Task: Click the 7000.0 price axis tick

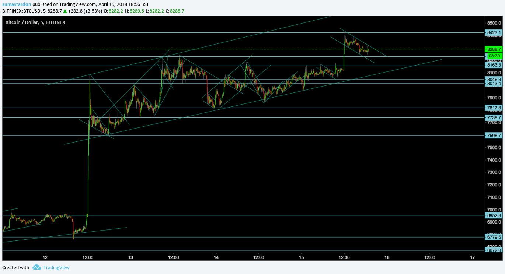Action: tap(494, 210)
